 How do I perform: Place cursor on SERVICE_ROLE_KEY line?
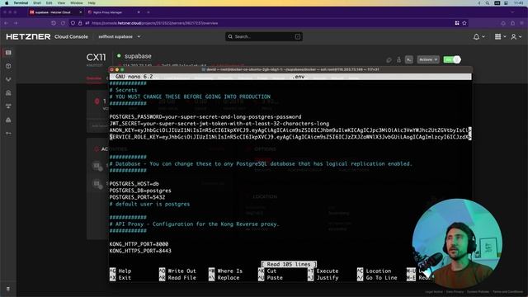(x=290, y=137)
